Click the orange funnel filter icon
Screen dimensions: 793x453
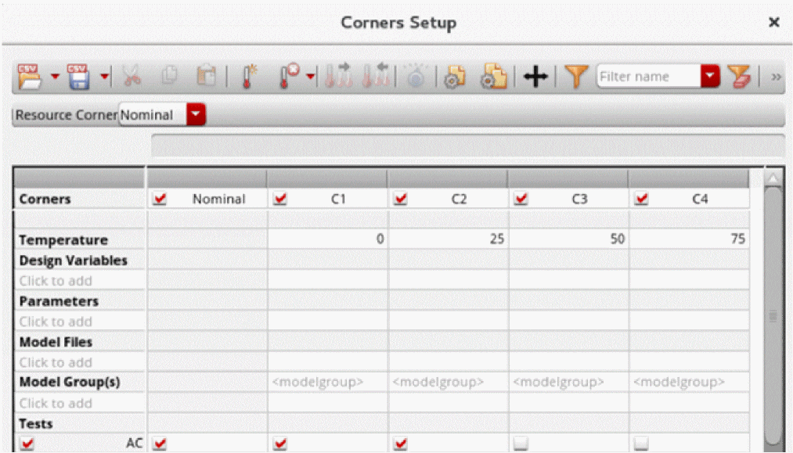coord(576,77)
